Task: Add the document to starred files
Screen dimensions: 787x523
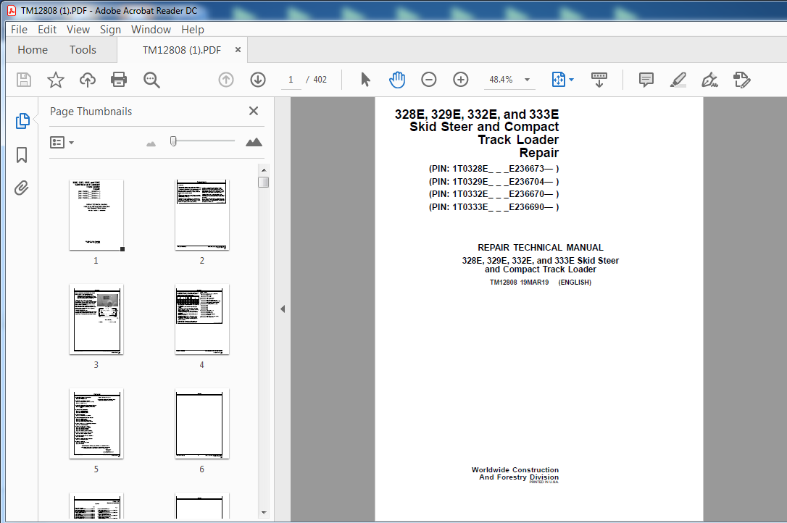Action: tap(56, 80)
